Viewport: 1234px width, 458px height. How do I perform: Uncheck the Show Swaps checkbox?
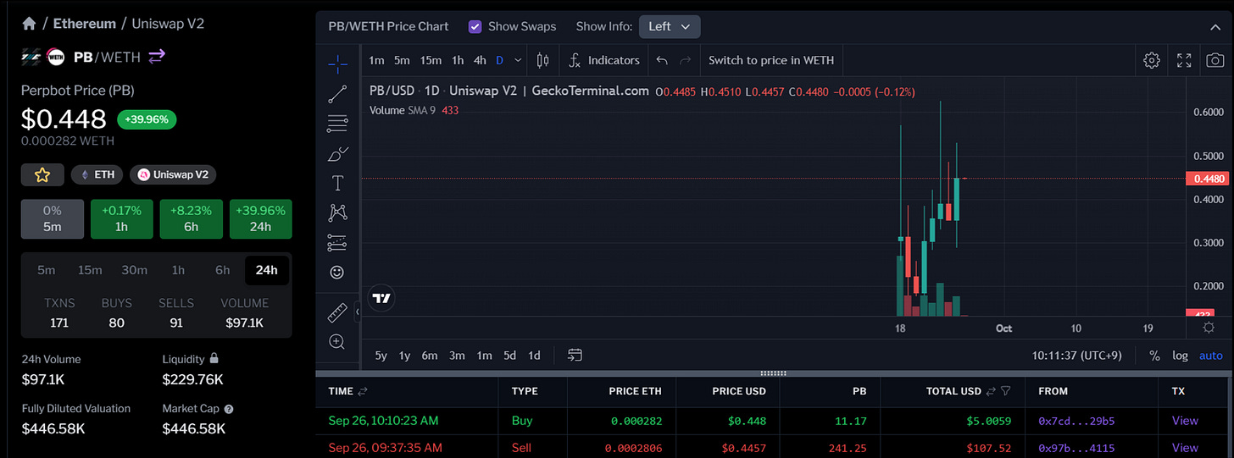coord(475,26)
